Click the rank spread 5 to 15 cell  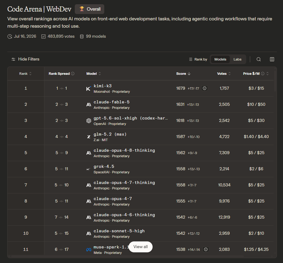tap(61, 233)
